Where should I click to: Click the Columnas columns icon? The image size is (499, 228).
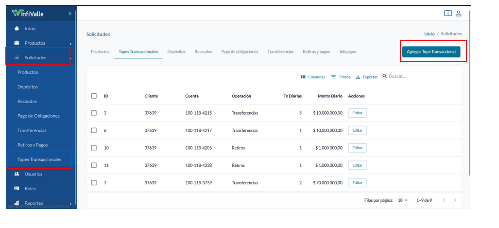coord(303,77)
